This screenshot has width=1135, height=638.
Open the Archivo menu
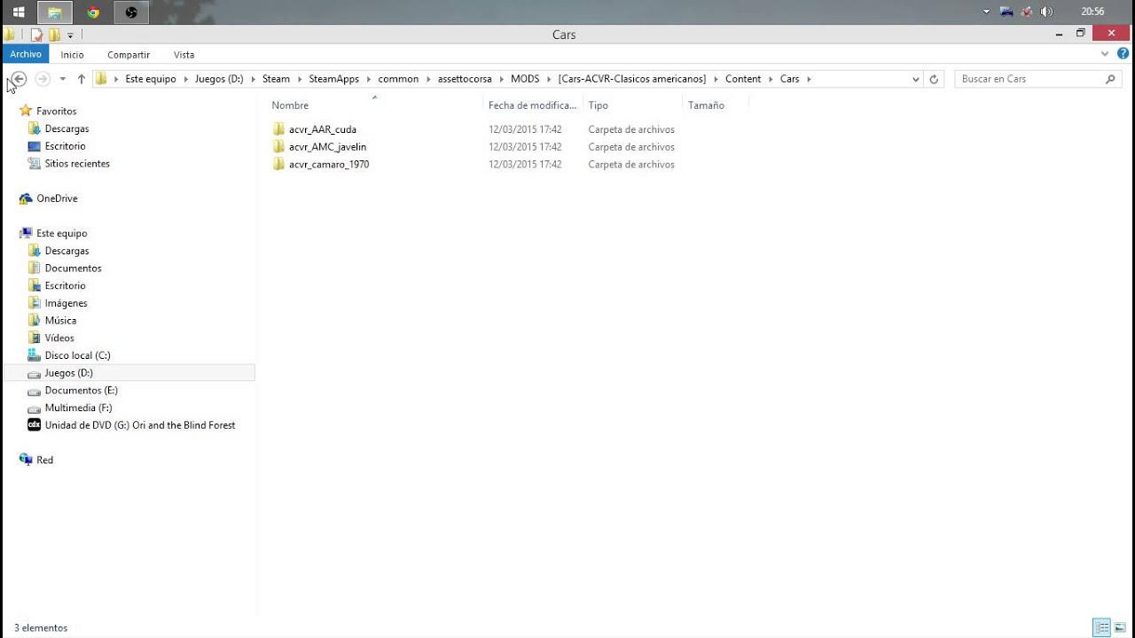click(26, 55)
